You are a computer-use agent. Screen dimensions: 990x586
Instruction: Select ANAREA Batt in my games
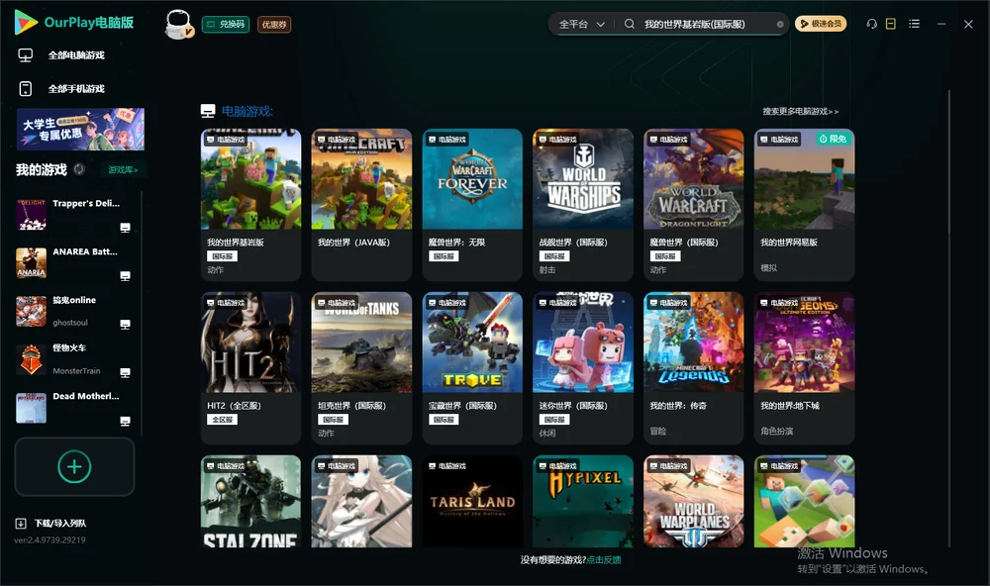pos(74,263)
